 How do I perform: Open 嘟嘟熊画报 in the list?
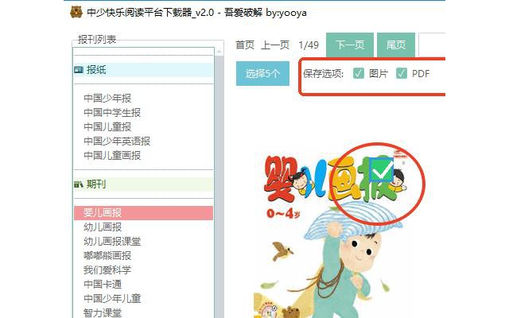coord(107,256)
